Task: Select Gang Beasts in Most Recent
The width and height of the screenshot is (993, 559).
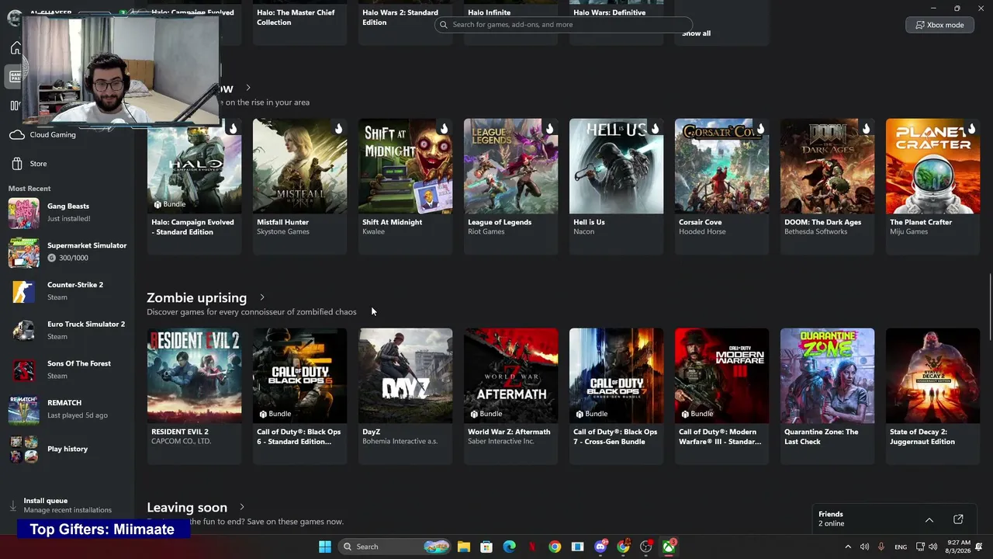Action: click(67, 212)
